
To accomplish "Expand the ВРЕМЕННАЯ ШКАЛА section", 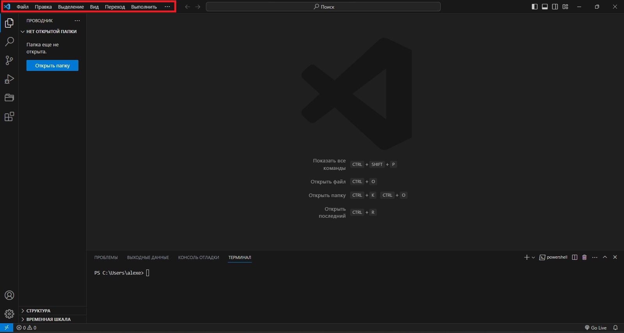I will click(52, 319).
